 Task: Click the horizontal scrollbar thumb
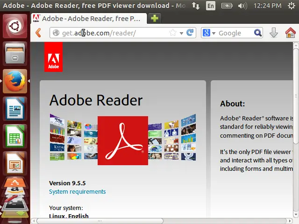click(x=100, y=221)
